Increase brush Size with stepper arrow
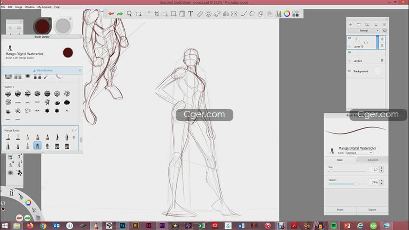Viewport: 409px width, 230px height. pos(382,168)
